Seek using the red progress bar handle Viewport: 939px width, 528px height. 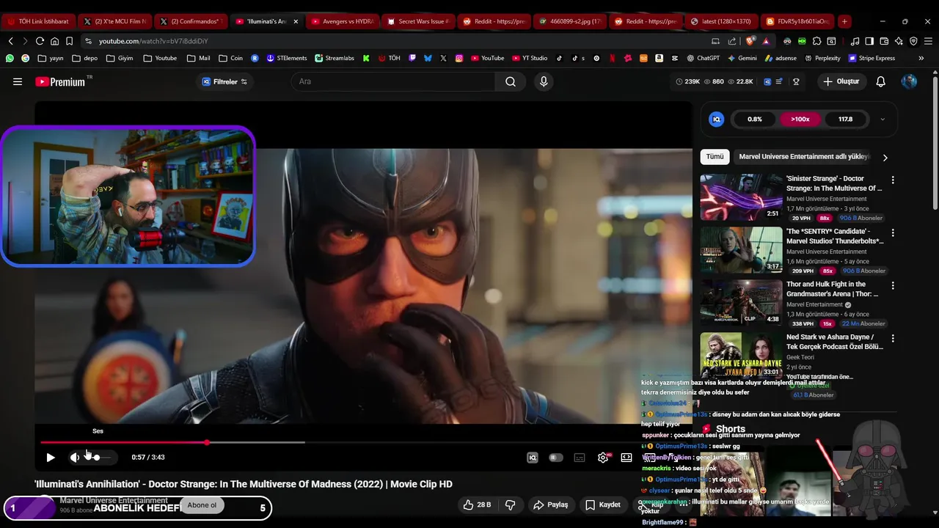[207, 442]
